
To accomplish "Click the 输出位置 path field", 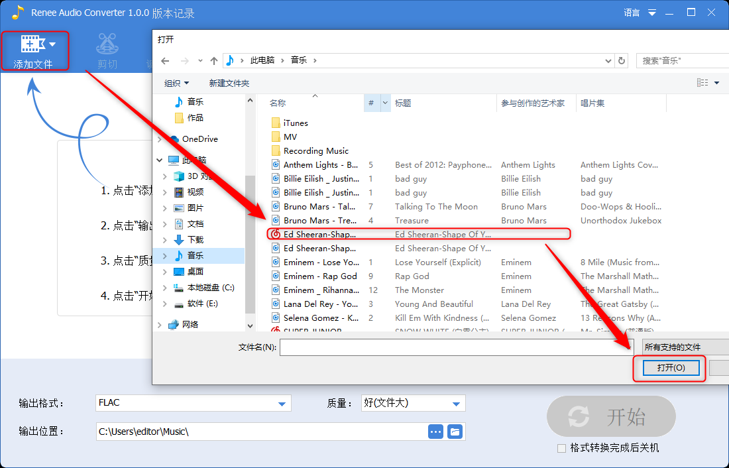I will [262, 432].
